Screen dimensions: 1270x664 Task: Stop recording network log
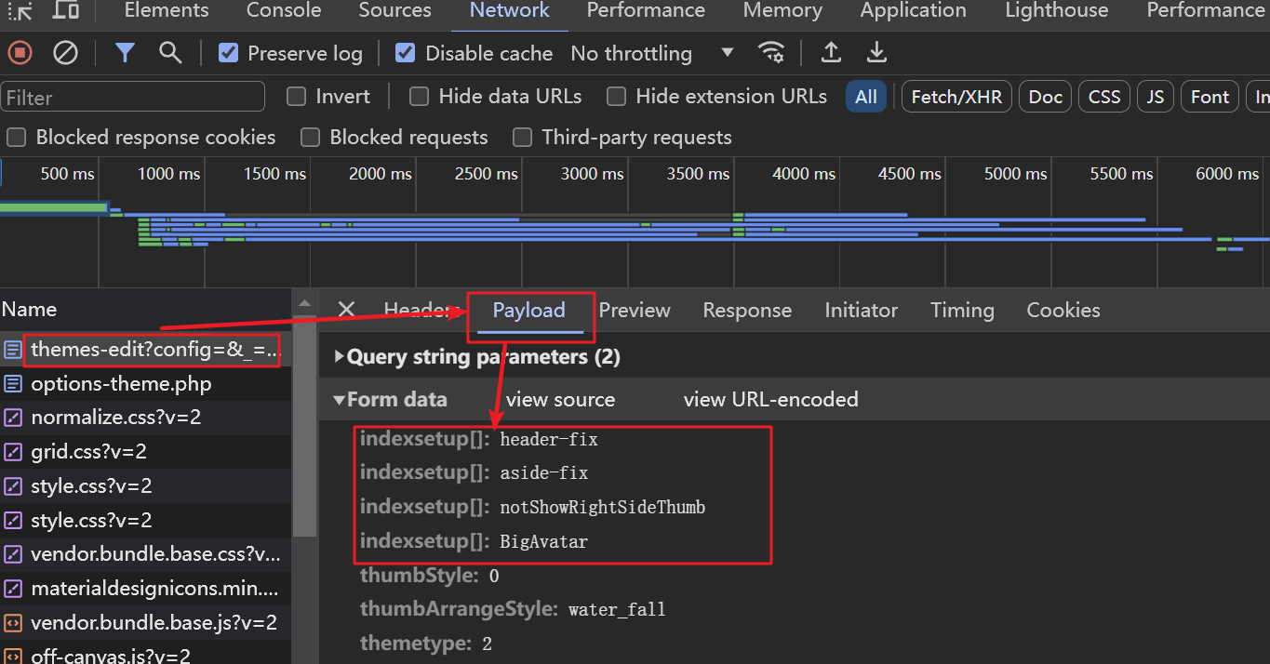[x=20, y=53]
